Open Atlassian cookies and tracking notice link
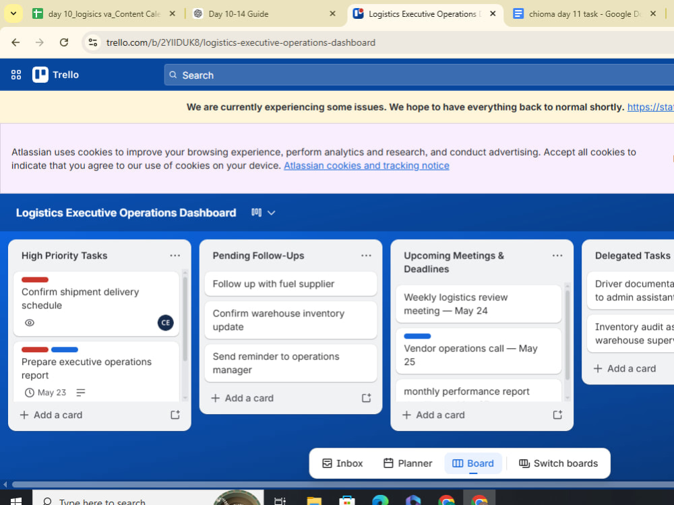Viewport: 674px width, 505px height. click(x=366, y=166)
